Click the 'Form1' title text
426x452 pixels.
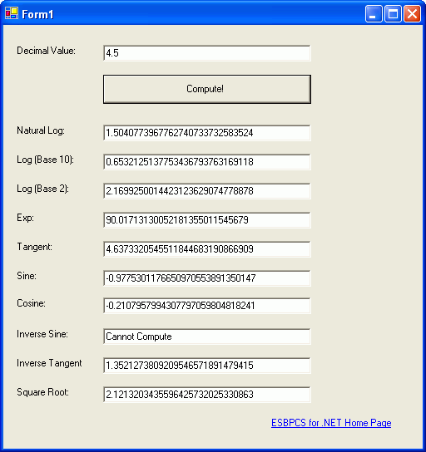[37, 14]
